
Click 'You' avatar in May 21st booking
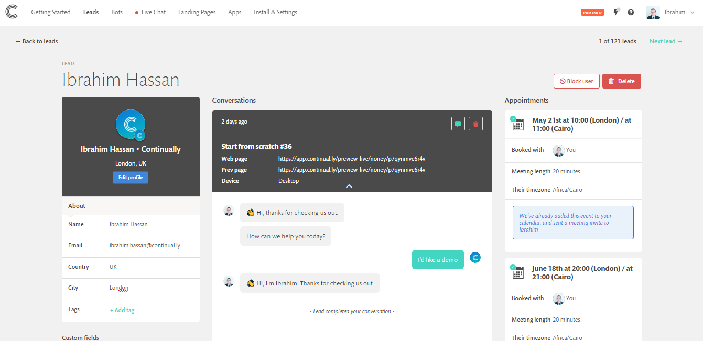pyautogui.click(x=558, y=150)
